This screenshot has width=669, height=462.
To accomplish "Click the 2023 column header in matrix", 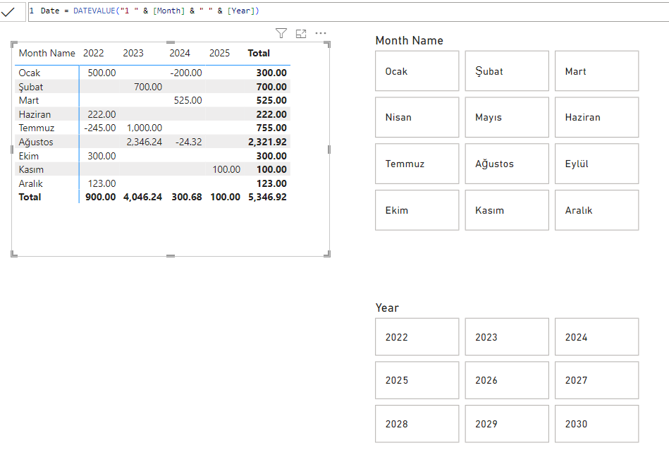I will 133,53.
